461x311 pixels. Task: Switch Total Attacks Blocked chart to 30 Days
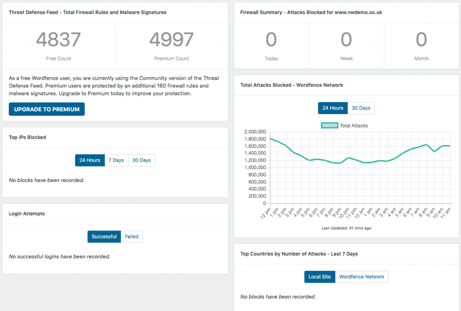coord(361,108)
